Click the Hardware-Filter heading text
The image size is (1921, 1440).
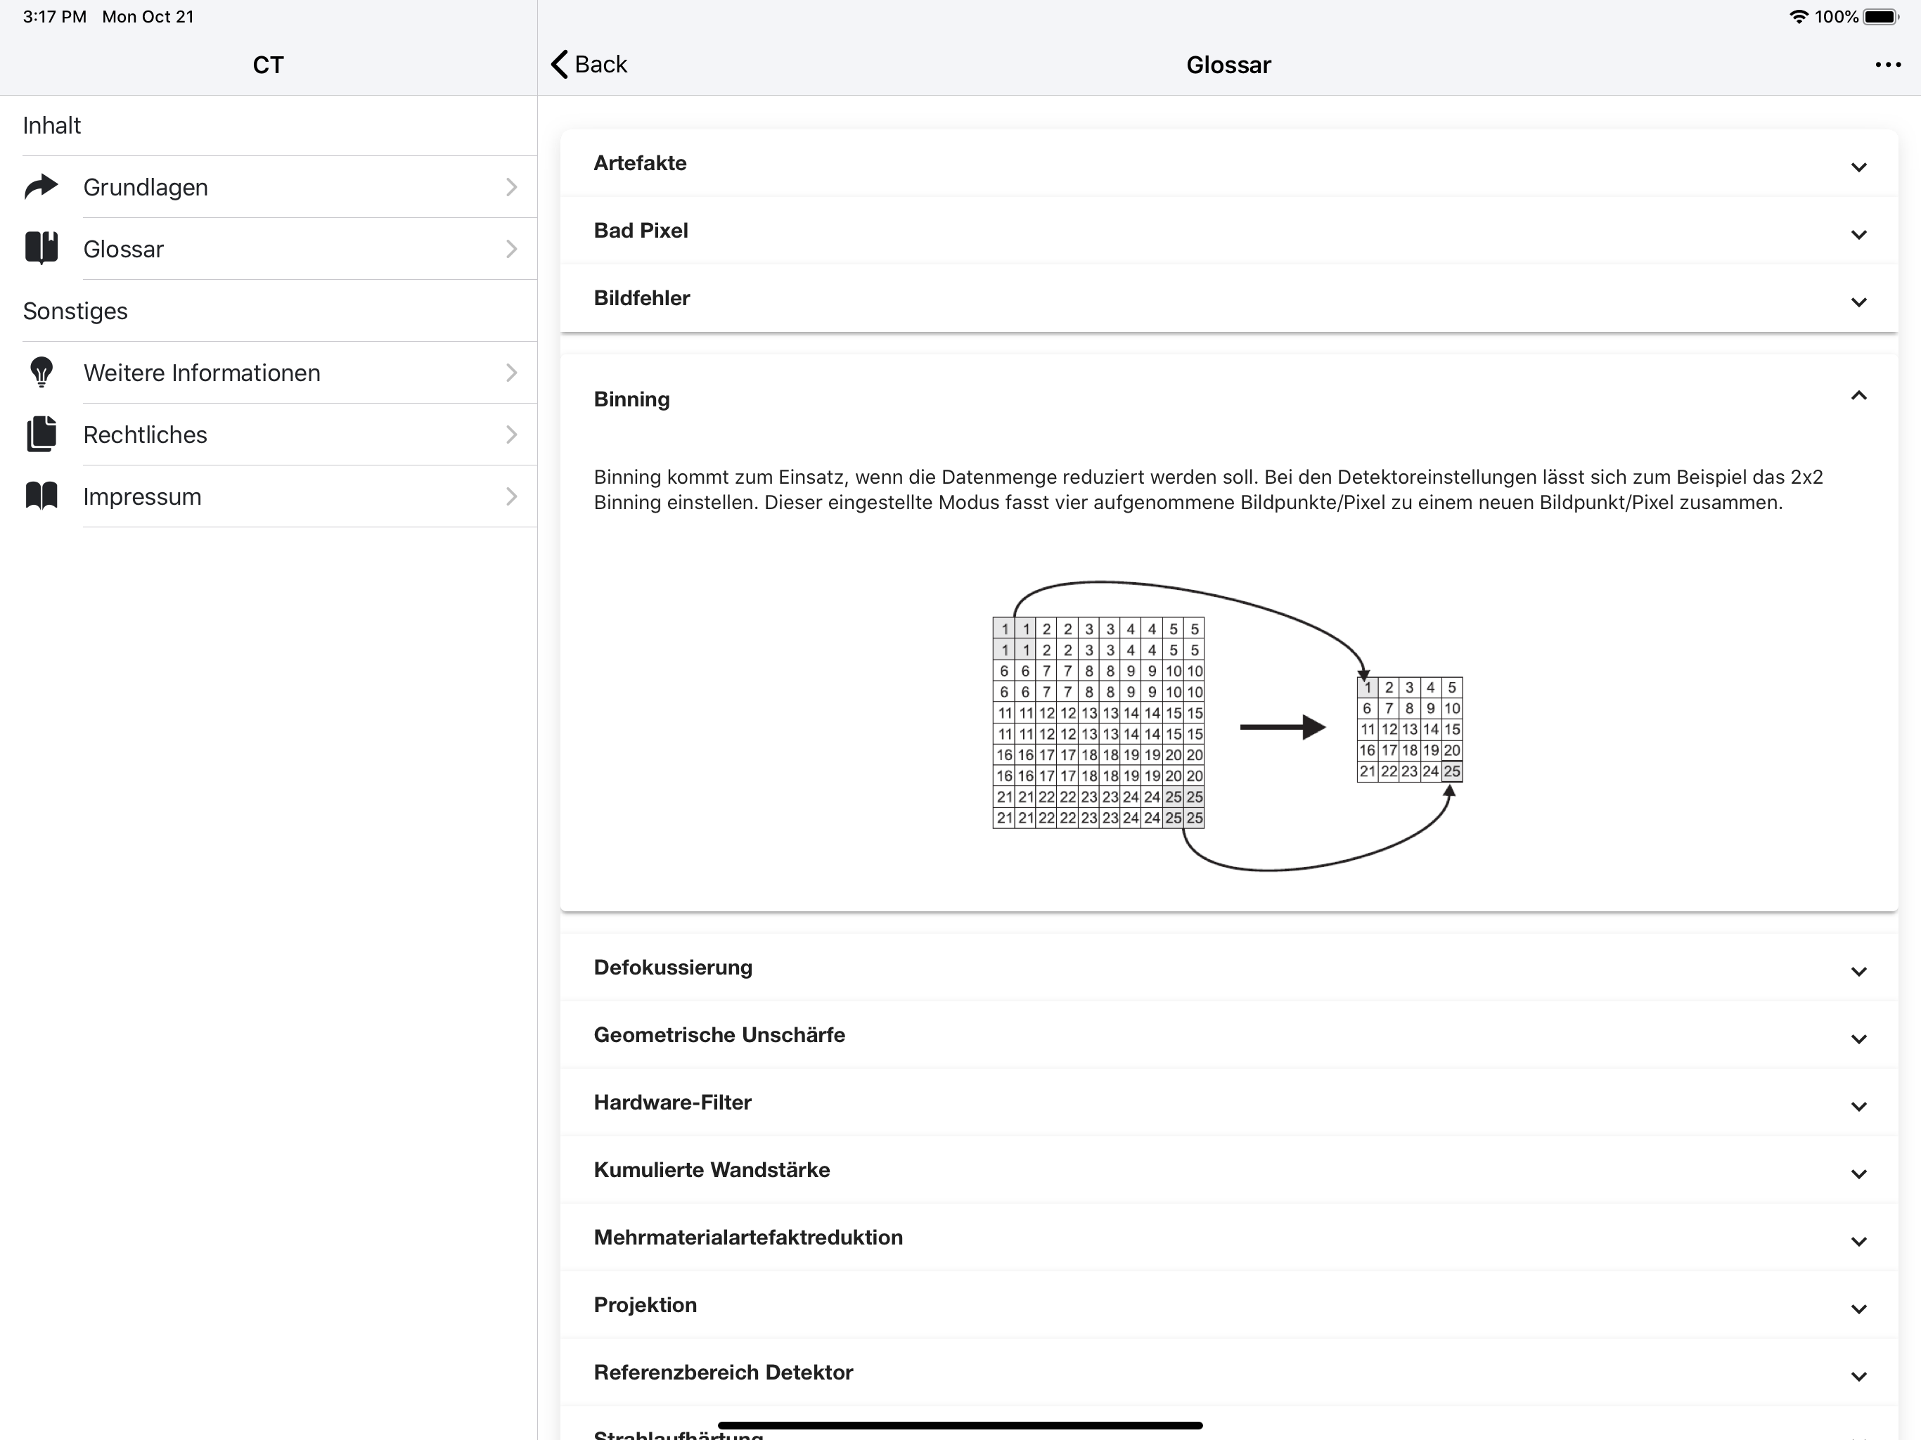point(672,1102)
